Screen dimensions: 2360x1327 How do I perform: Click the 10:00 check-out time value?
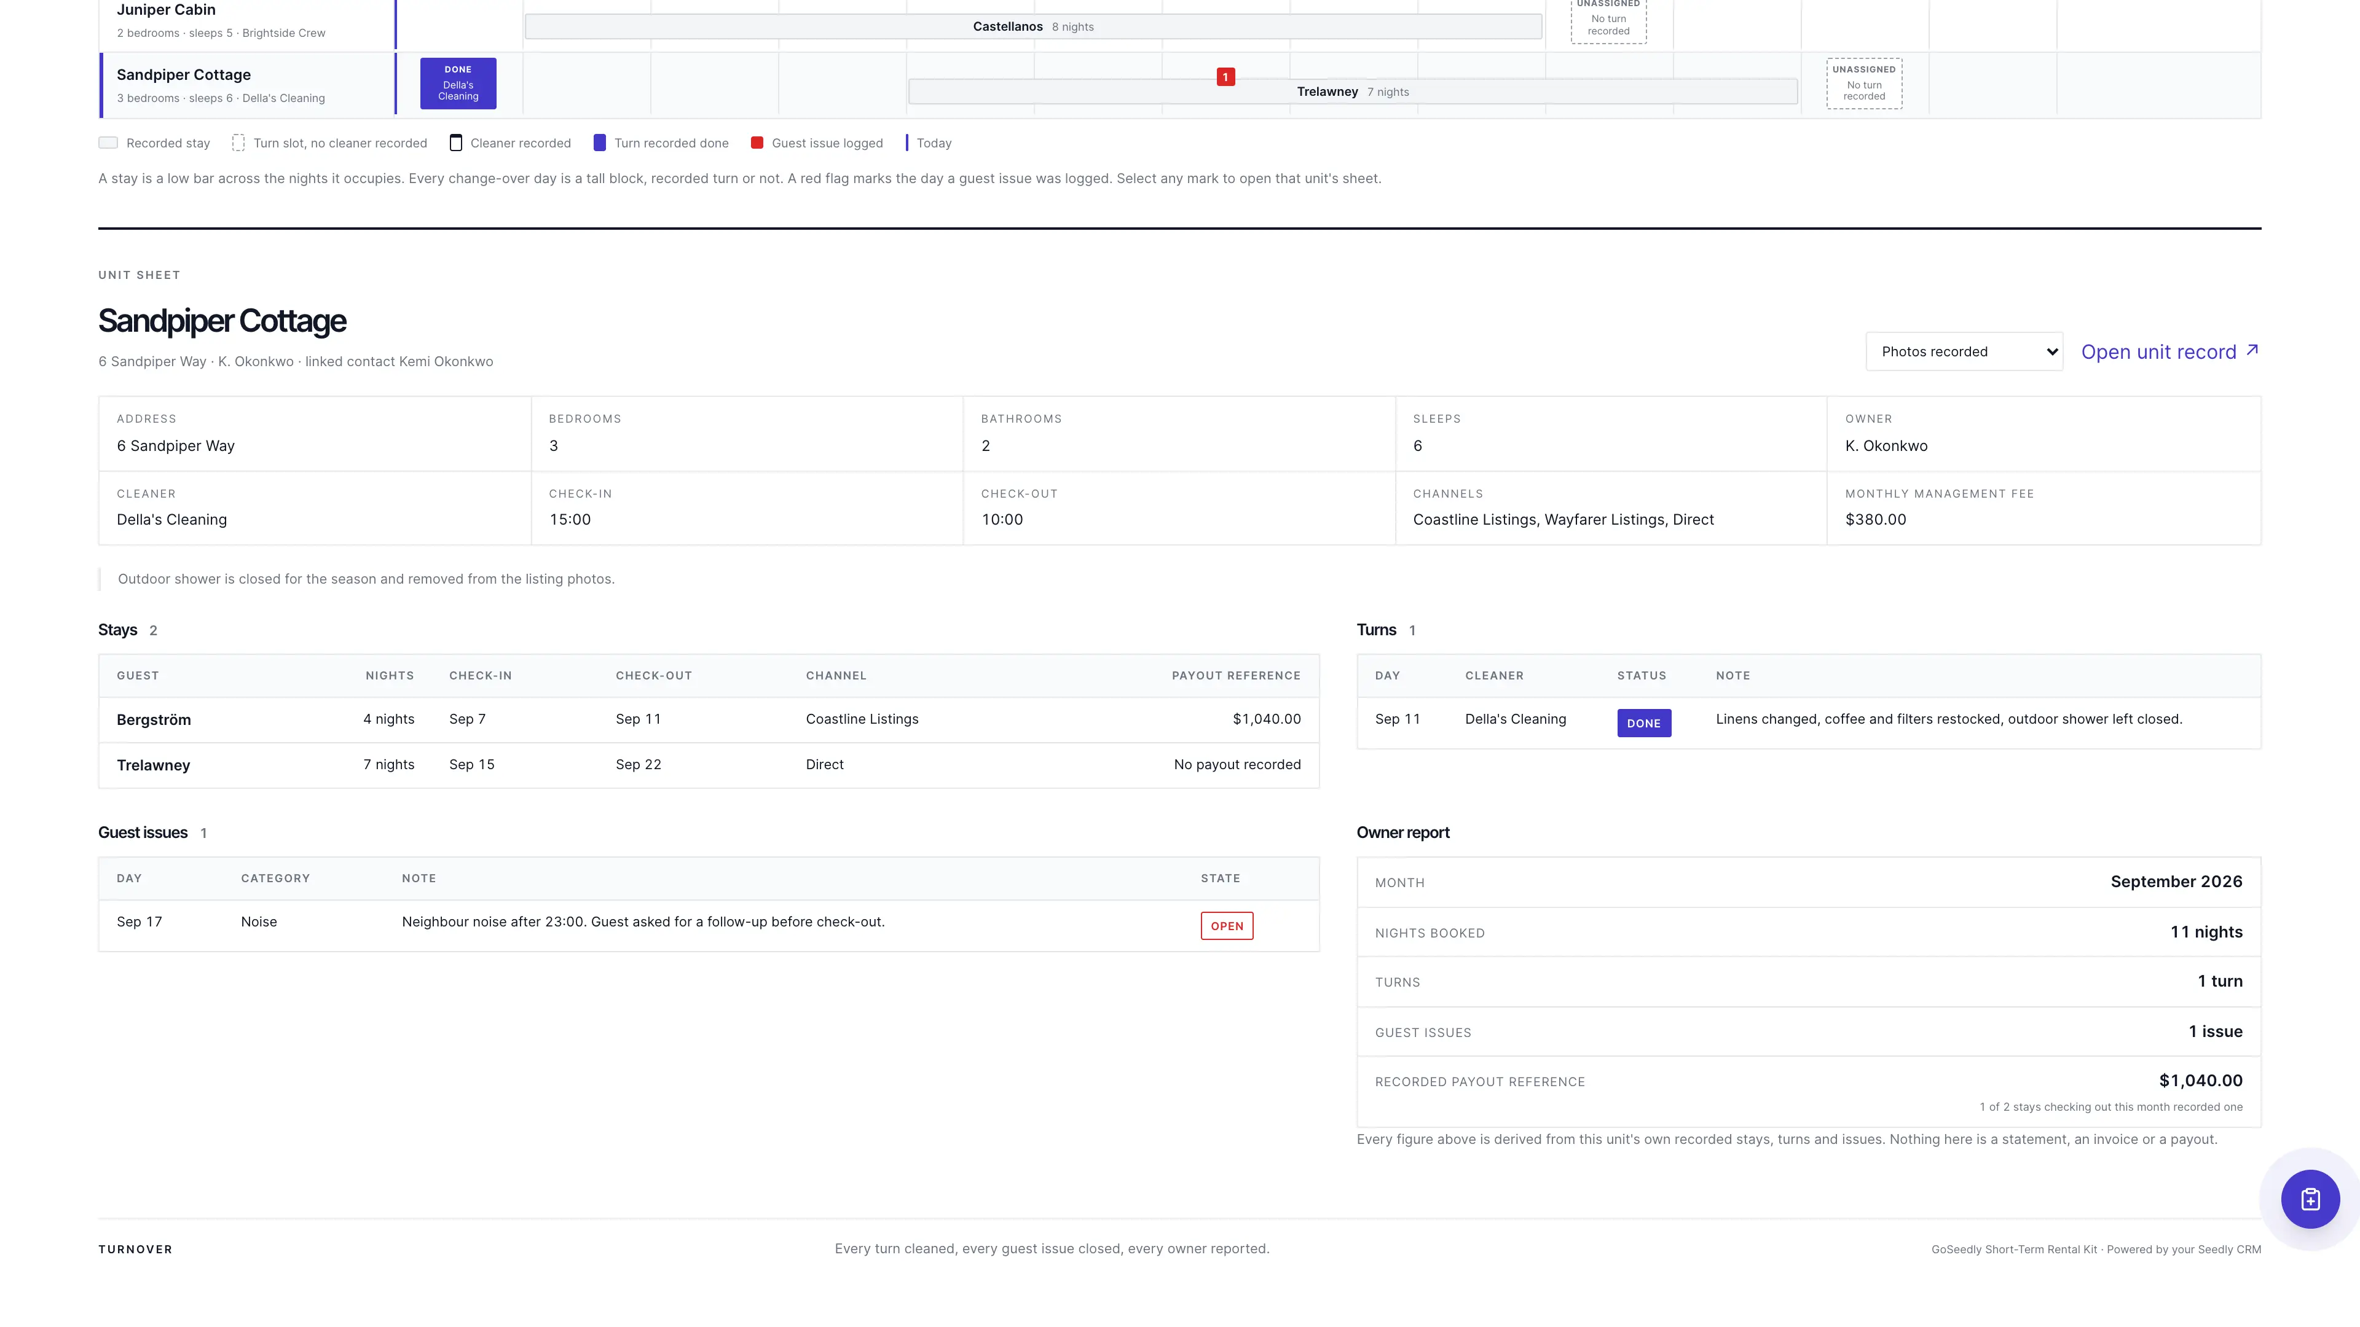(1002, 519)
